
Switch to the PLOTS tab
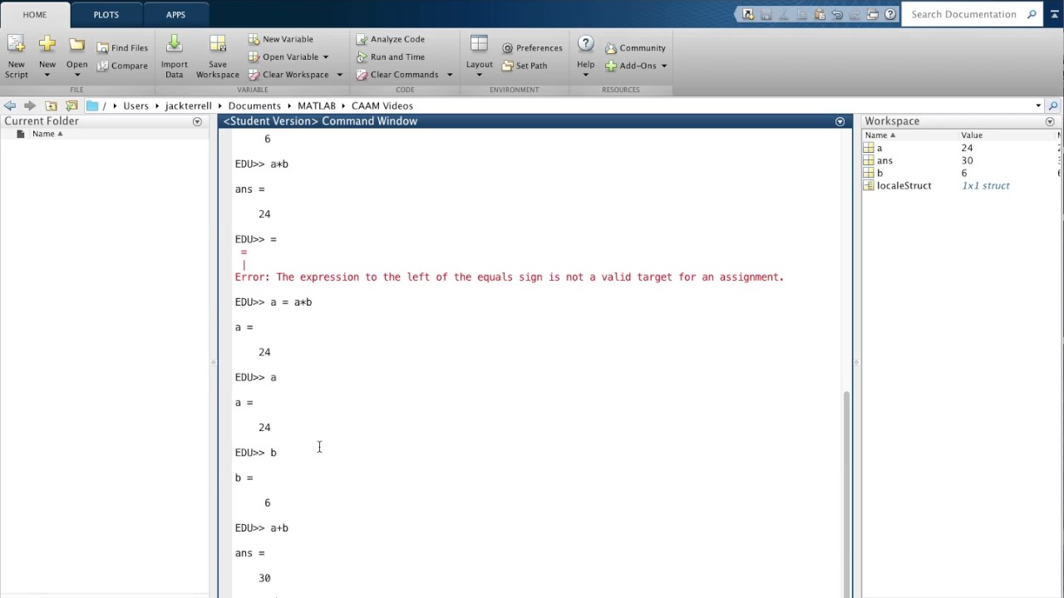(x=106, y=15)
